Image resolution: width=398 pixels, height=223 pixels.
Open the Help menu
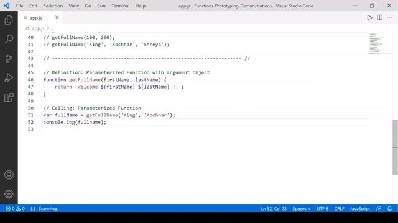tap(141, 6)
